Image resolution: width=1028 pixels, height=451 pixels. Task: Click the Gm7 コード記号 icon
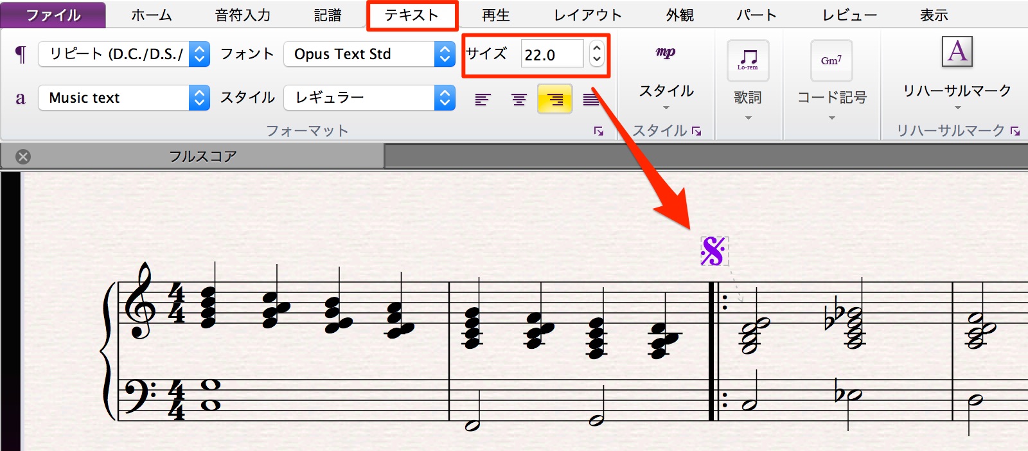point(831,60)
